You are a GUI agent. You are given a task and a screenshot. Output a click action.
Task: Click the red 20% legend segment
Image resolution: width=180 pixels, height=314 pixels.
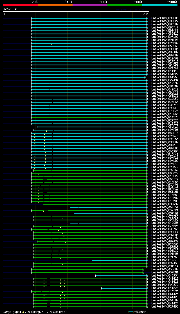pos(20,5)
